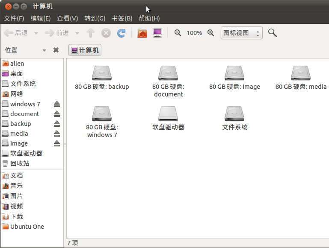
Task: Select 网络 in the sidebar
Action: (32, 94)
